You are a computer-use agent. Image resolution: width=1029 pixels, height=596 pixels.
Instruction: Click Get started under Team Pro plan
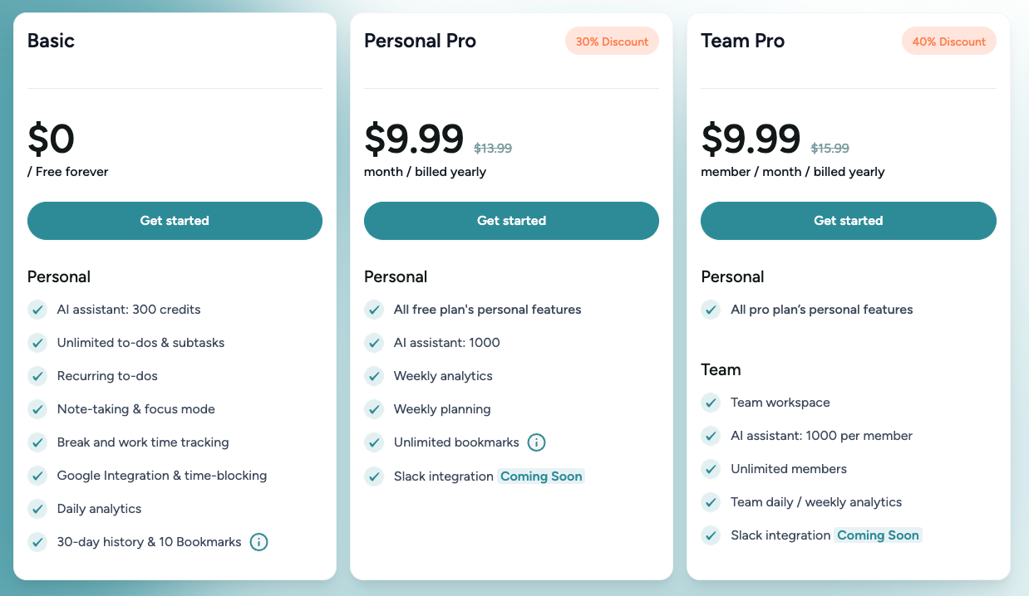click(x=848, y=221)
